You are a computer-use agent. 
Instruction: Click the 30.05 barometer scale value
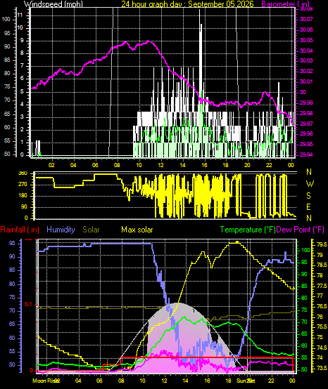[306, 40]
